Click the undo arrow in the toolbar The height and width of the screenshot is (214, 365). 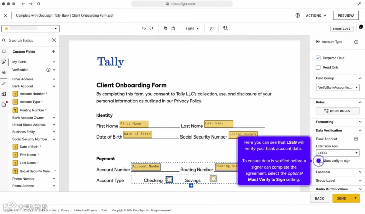(144, 28)
